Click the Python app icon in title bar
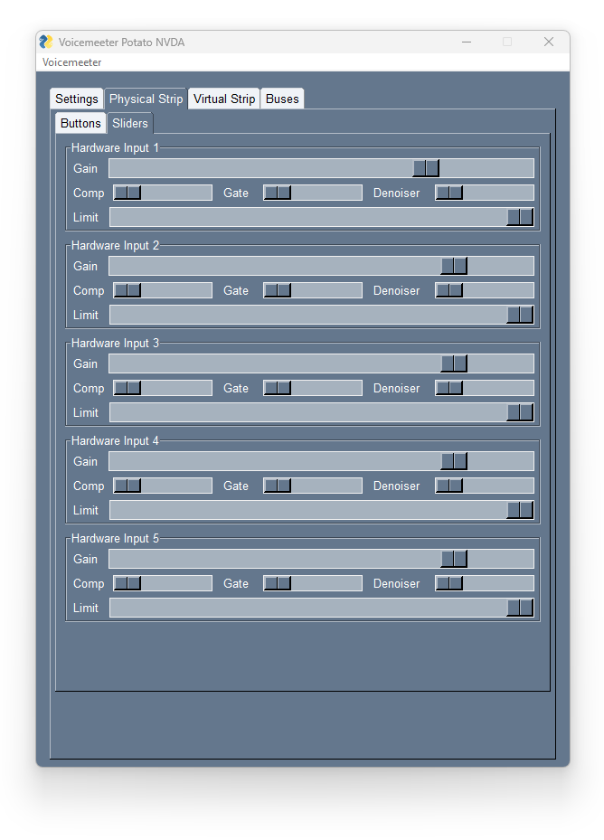This screenshot has width=604, height=840. point(47,42)
